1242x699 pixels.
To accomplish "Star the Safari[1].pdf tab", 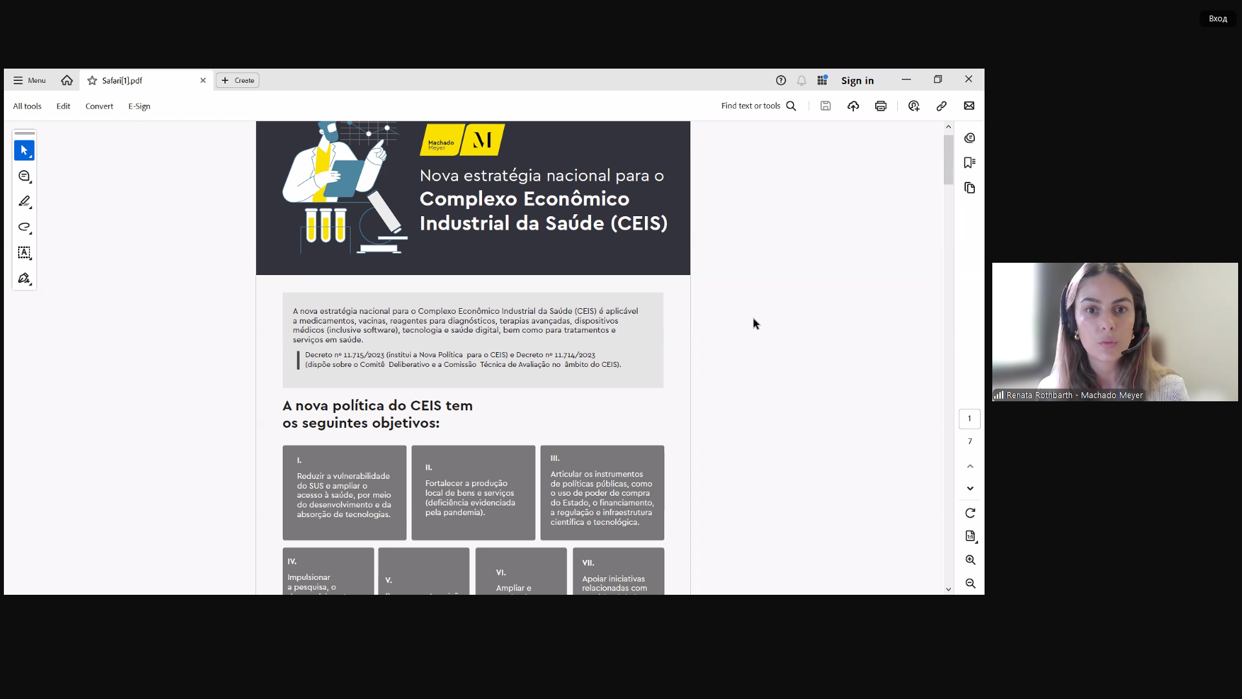I will pyautogui.click(x=92, y=80).
